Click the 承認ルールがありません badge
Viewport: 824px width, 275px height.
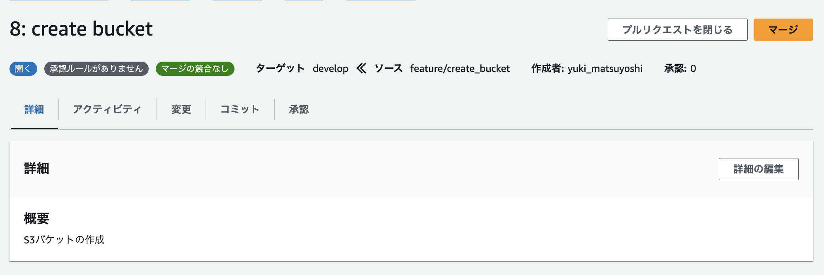point(96,69)
